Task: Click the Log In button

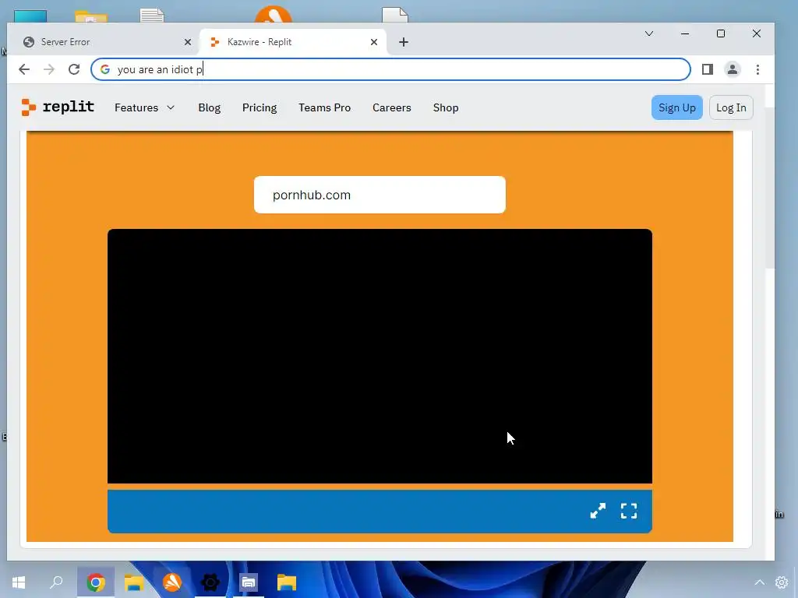Action: [731, 107]
